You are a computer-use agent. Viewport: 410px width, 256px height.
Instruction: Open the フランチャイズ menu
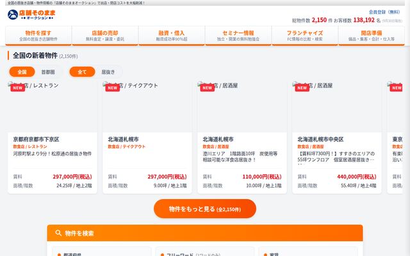305,36
